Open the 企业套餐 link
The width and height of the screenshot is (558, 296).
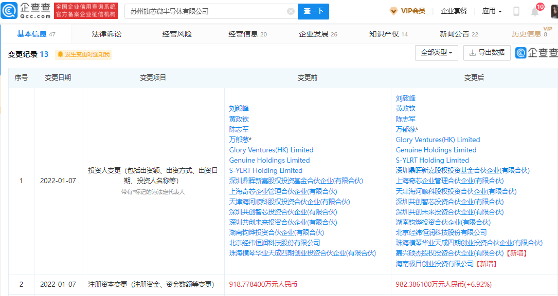(x=454, y=11)
